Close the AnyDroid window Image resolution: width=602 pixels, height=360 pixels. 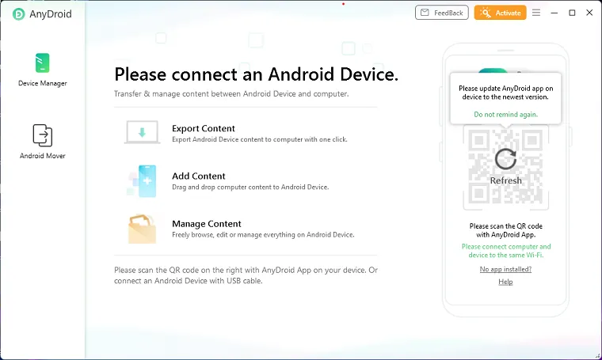click(589, 13)
